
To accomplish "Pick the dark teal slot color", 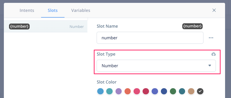I will (182, 91).
